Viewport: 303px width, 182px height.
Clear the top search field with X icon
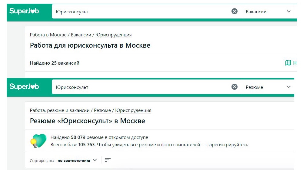pos(235,12)
